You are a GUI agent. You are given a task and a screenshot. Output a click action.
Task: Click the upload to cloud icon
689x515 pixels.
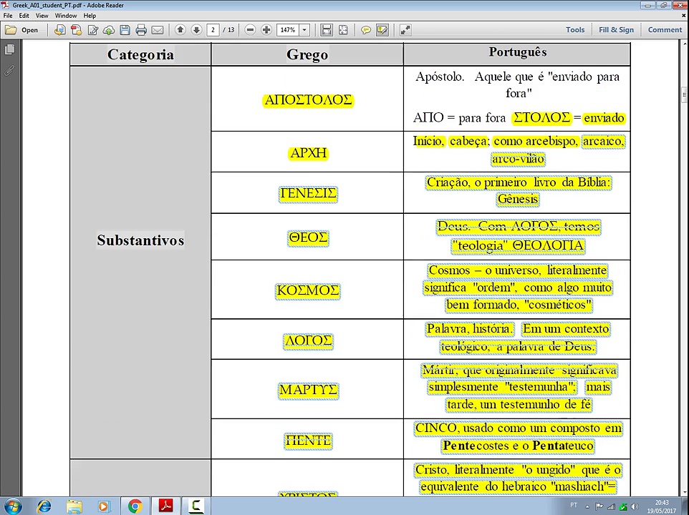(x=109, y=30)
